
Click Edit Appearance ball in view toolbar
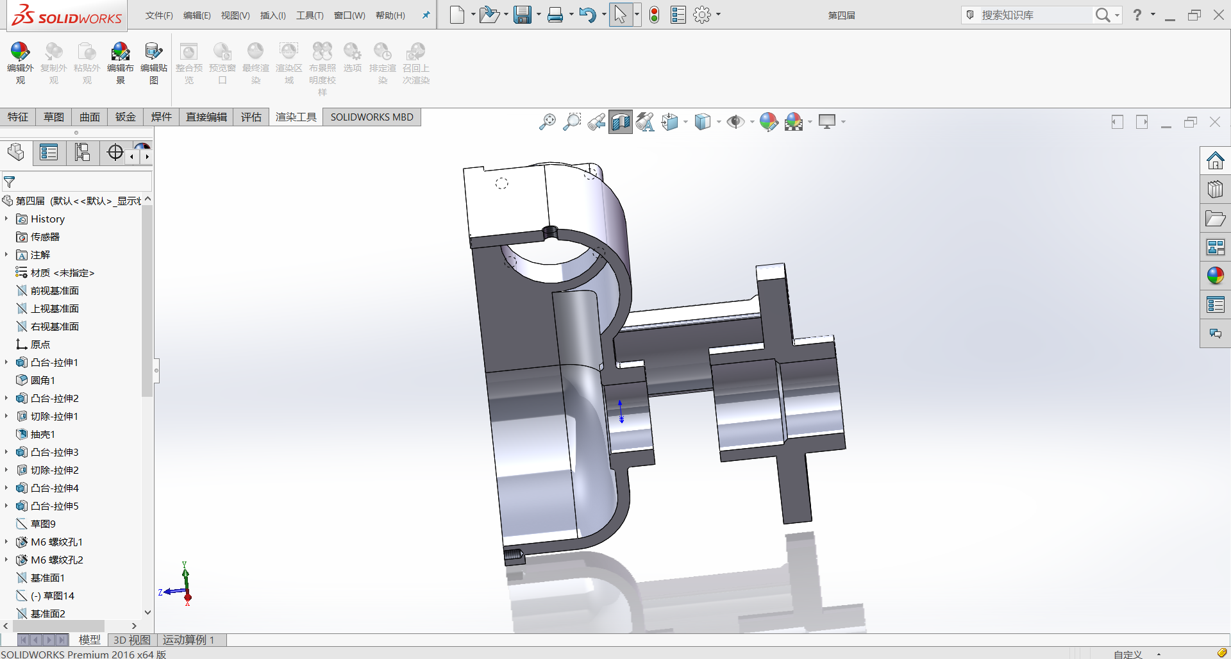click(768, 122)
